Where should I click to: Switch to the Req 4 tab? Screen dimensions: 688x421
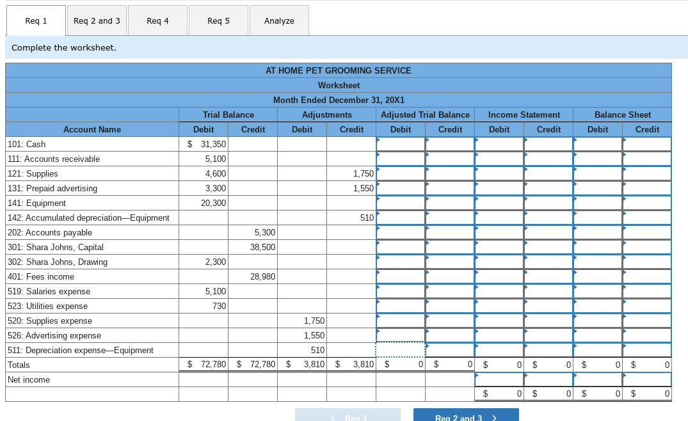pos(157,20)
